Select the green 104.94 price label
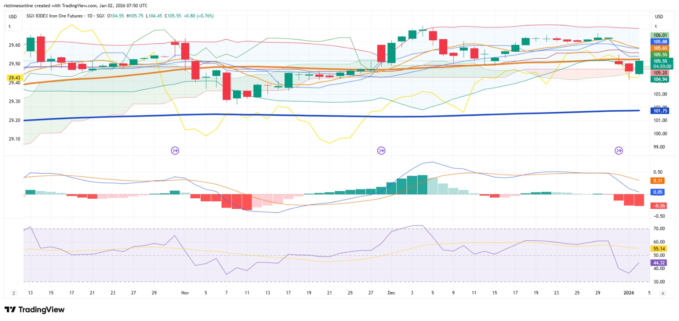 [660, 79]
